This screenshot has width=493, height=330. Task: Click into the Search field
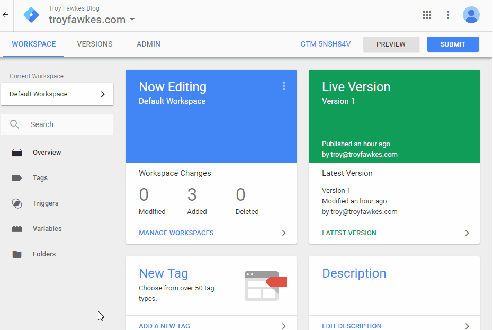(64, 124)
